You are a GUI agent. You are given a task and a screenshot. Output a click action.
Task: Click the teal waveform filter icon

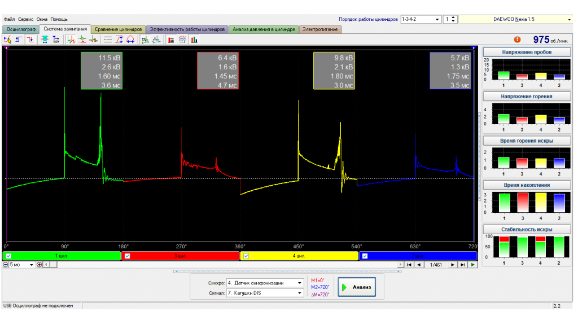[45, 40]
